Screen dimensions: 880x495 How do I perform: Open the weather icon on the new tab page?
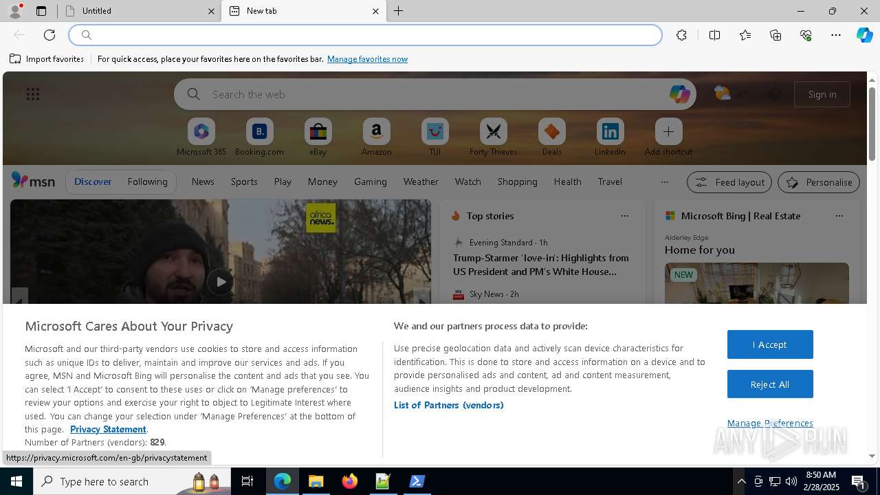coord(722,93)
